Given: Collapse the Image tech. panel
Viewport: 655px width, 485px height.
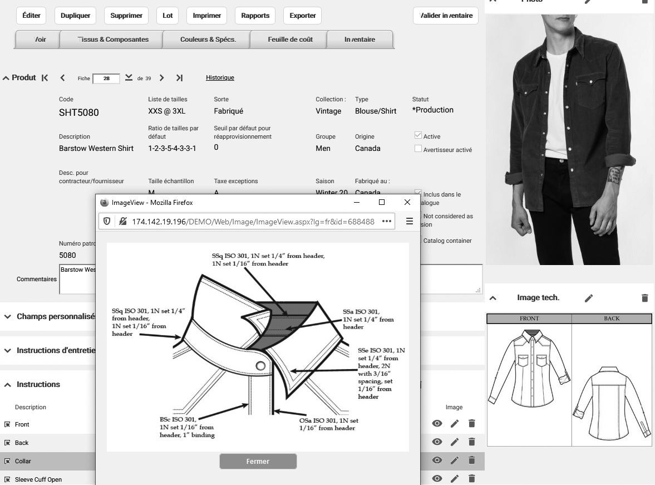Looking at the screenshot, I should (x=493, y=298).
